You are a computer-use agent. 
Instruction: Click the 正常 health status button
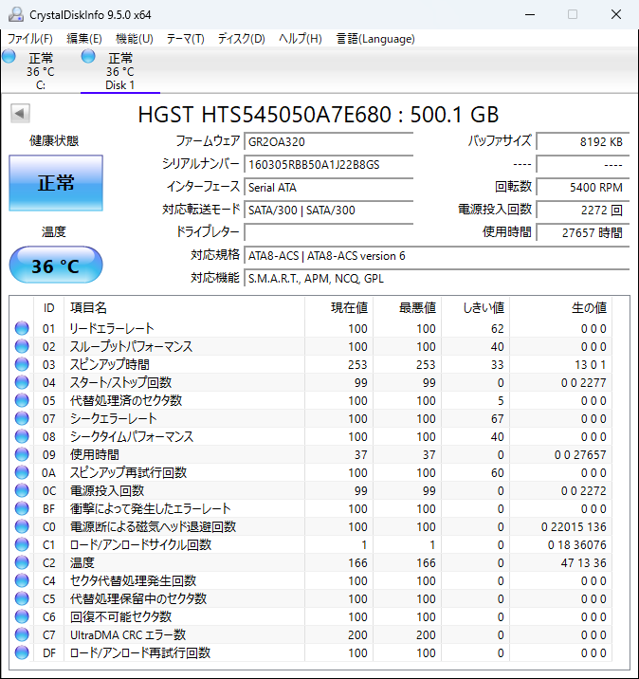pyautogui.click(x=56, y=183)
